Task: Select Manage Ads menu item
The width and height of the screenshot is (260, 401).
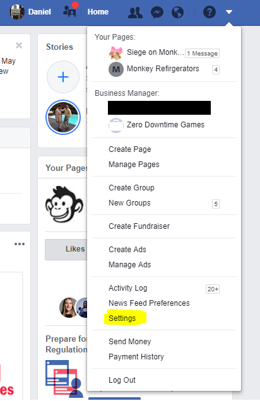Action: [130, 264]
